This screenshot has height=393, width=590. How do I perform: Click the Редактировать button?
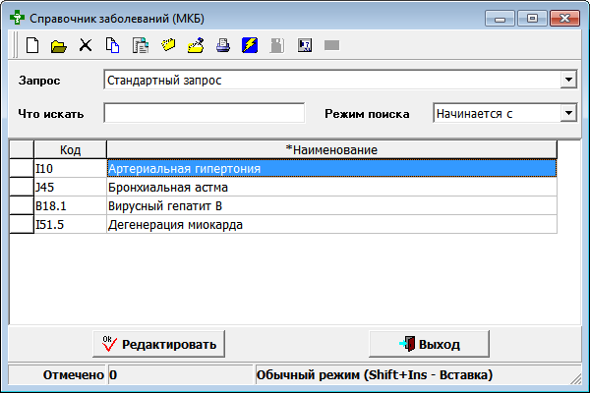click(x=158, y=344)
